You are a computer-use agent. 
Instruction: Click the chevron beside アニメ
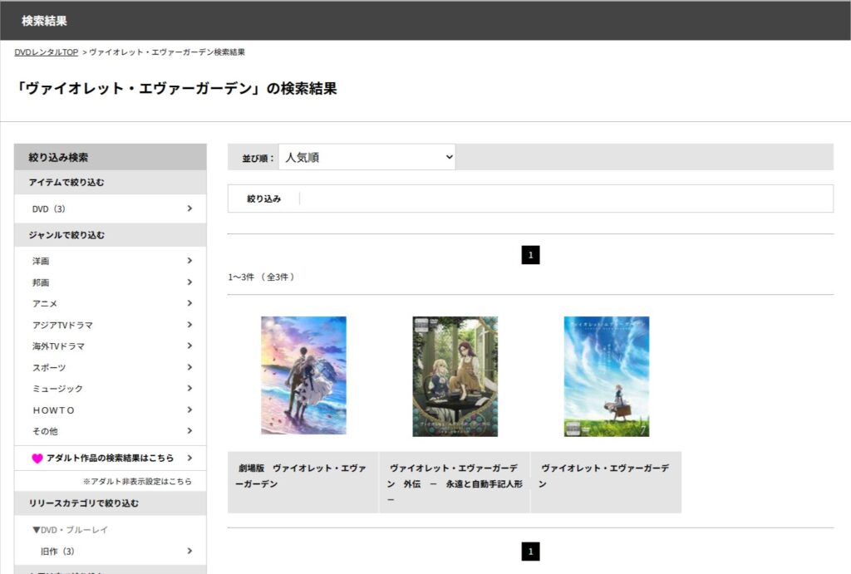coord(189,303)
